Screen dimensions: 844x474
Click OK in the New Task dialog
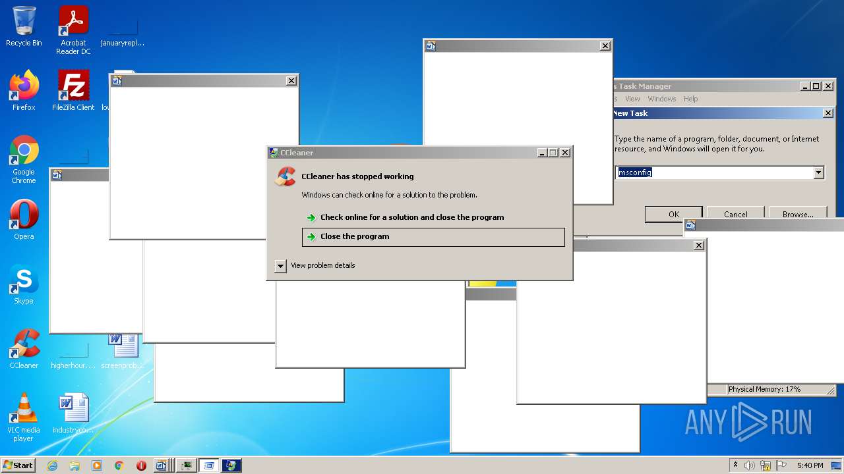pyautogui.click(x=673, y=214)
